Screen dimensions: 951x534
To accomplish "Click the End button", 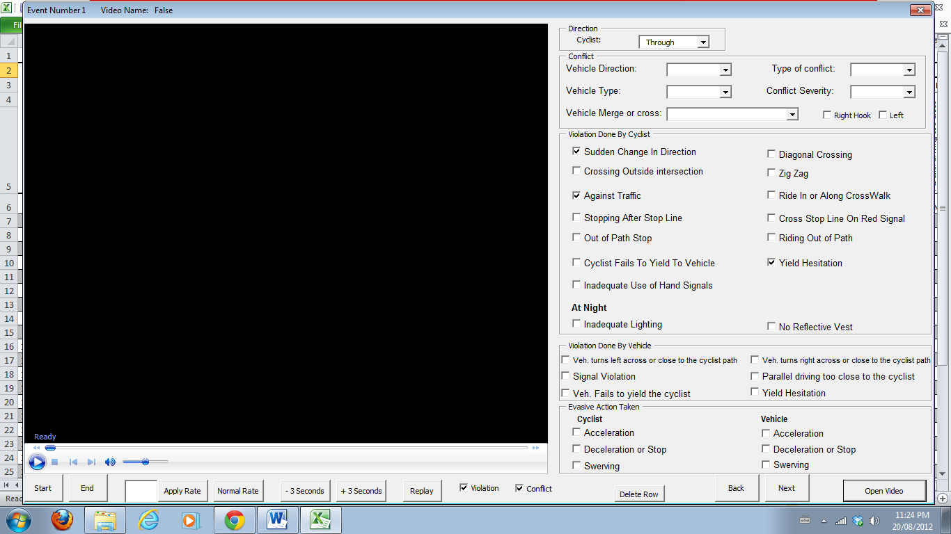I will coord(88,488).
